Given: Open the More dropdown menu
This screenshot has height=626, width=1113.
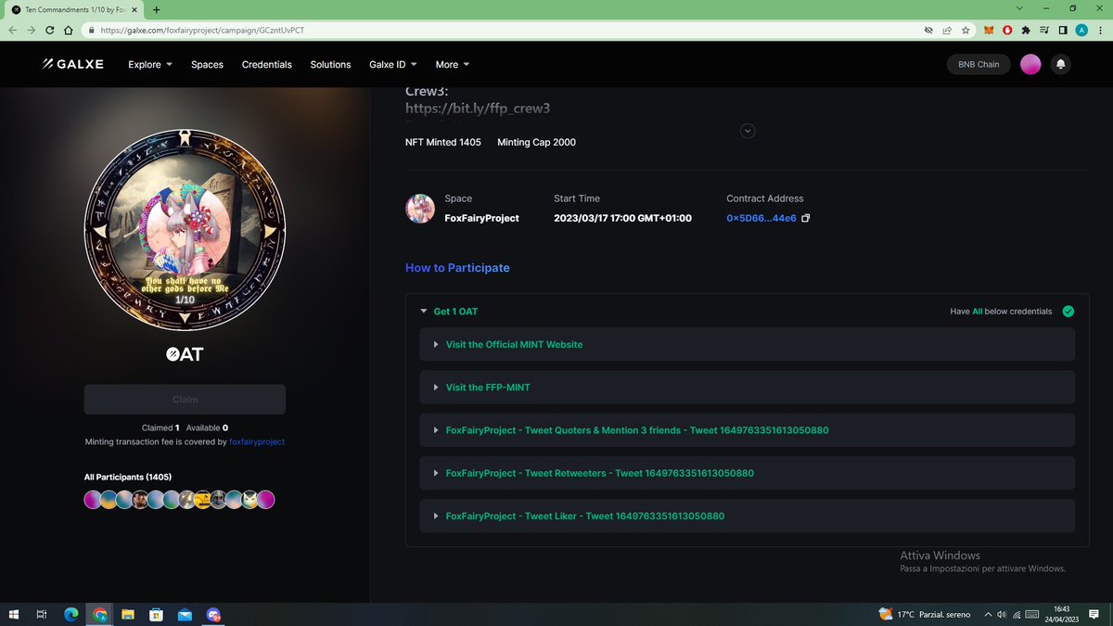Looking at the screenshot, I should point(453,64).
